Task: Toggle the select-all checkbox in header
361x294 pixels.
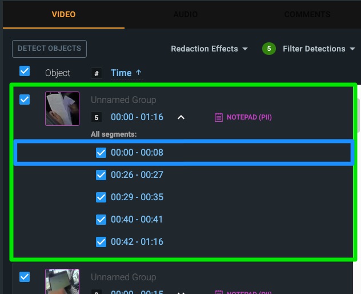Action: click(25, 71)
